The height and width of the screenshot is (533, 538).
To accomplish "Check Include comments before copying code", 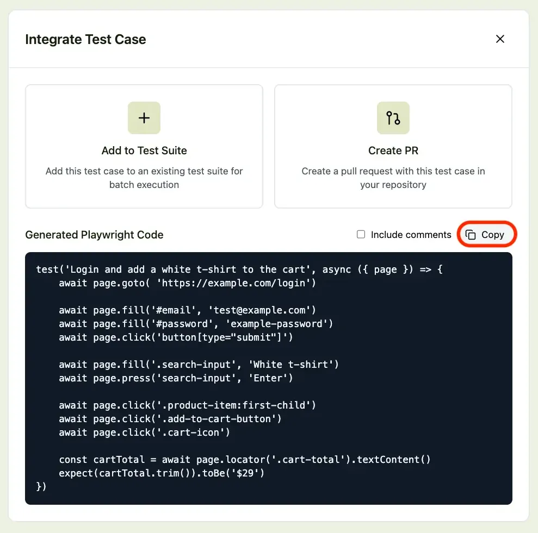I will pos(361,234).
